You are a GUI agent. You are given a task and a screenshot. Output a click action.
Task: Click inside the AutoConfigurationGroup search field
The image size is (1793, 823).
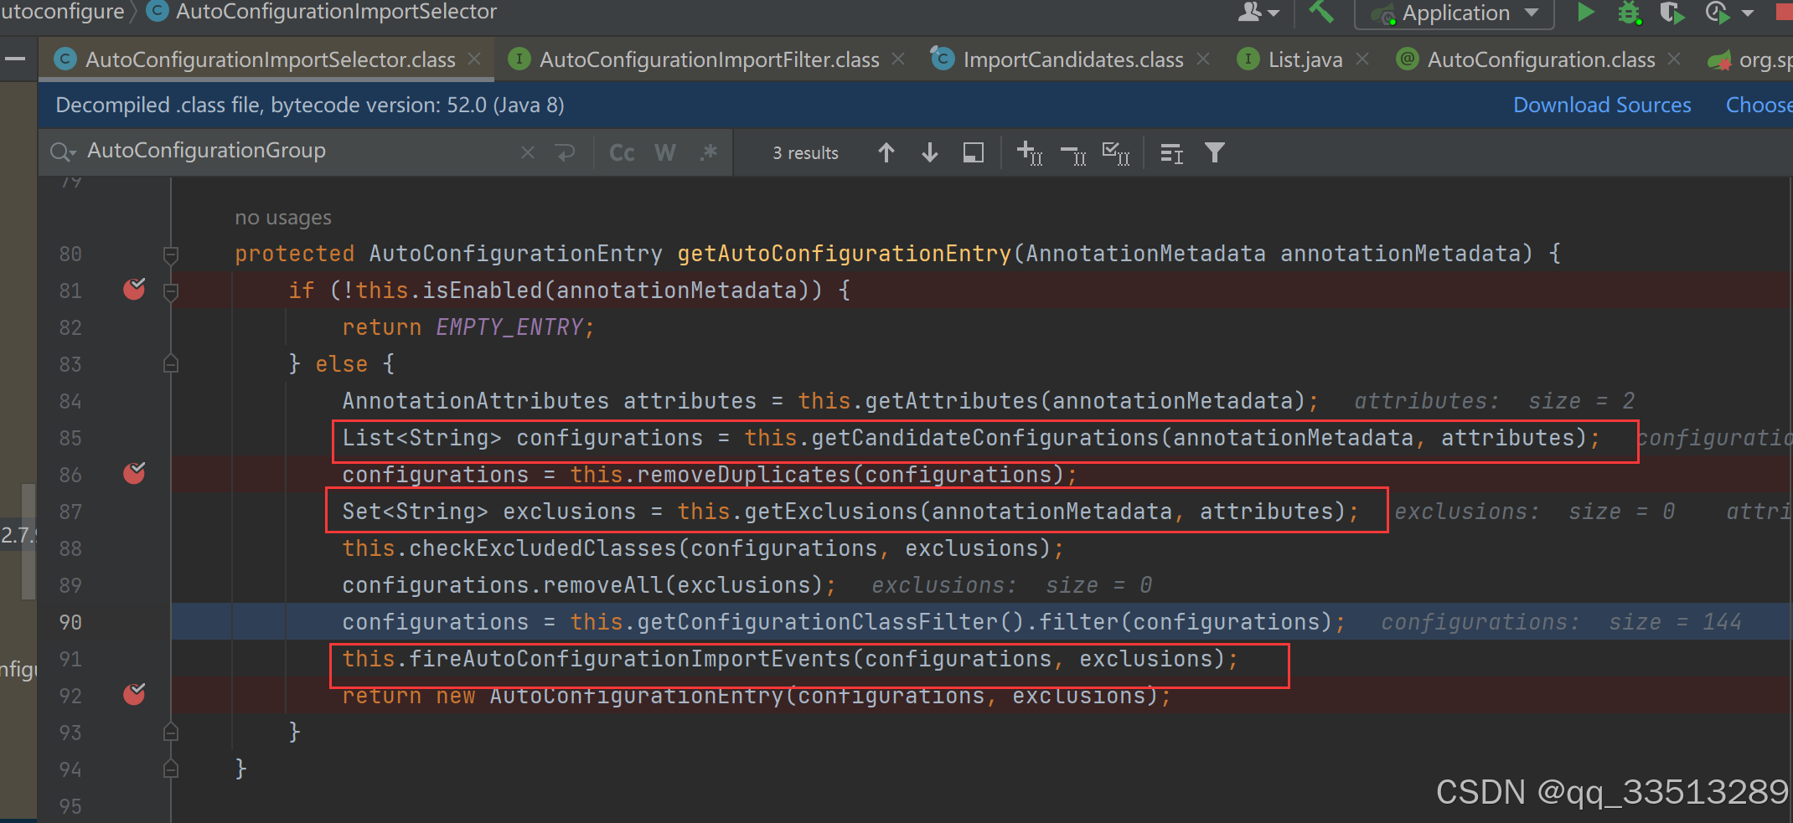(x=251, y=151)
